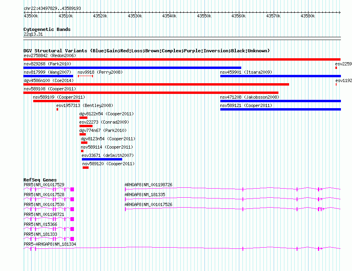Click the esv22273 (Conrad2009) variant label
This screenshot has height=271, width=352.
104,122
